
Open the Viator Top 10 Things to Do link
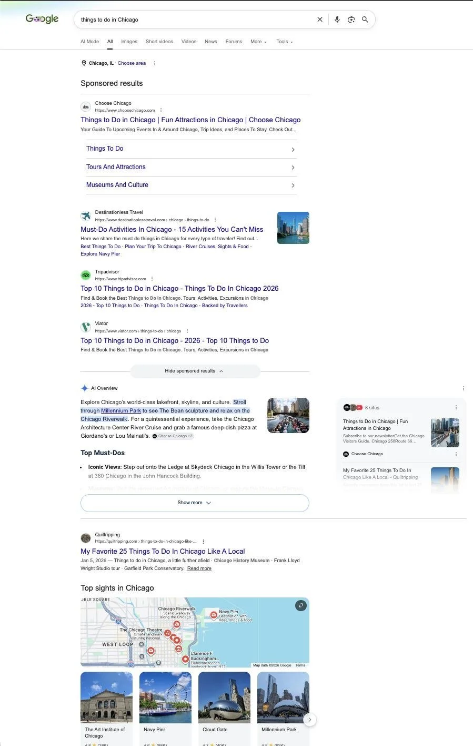[175, 341]
